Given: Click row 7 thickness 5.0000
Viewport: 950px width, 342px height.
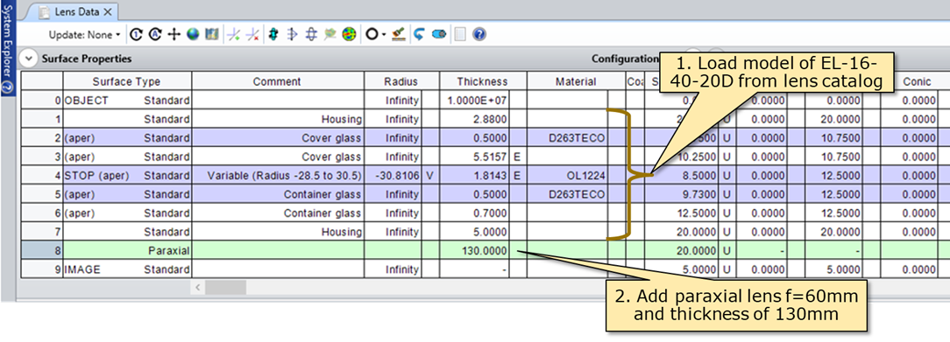Looking at the screenshot, I should point(474,232).
